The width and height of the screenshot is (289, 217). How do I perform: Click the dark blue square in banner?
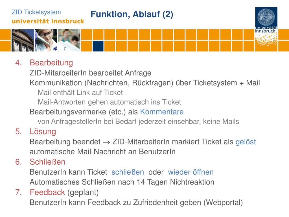(x=98, y=46)
